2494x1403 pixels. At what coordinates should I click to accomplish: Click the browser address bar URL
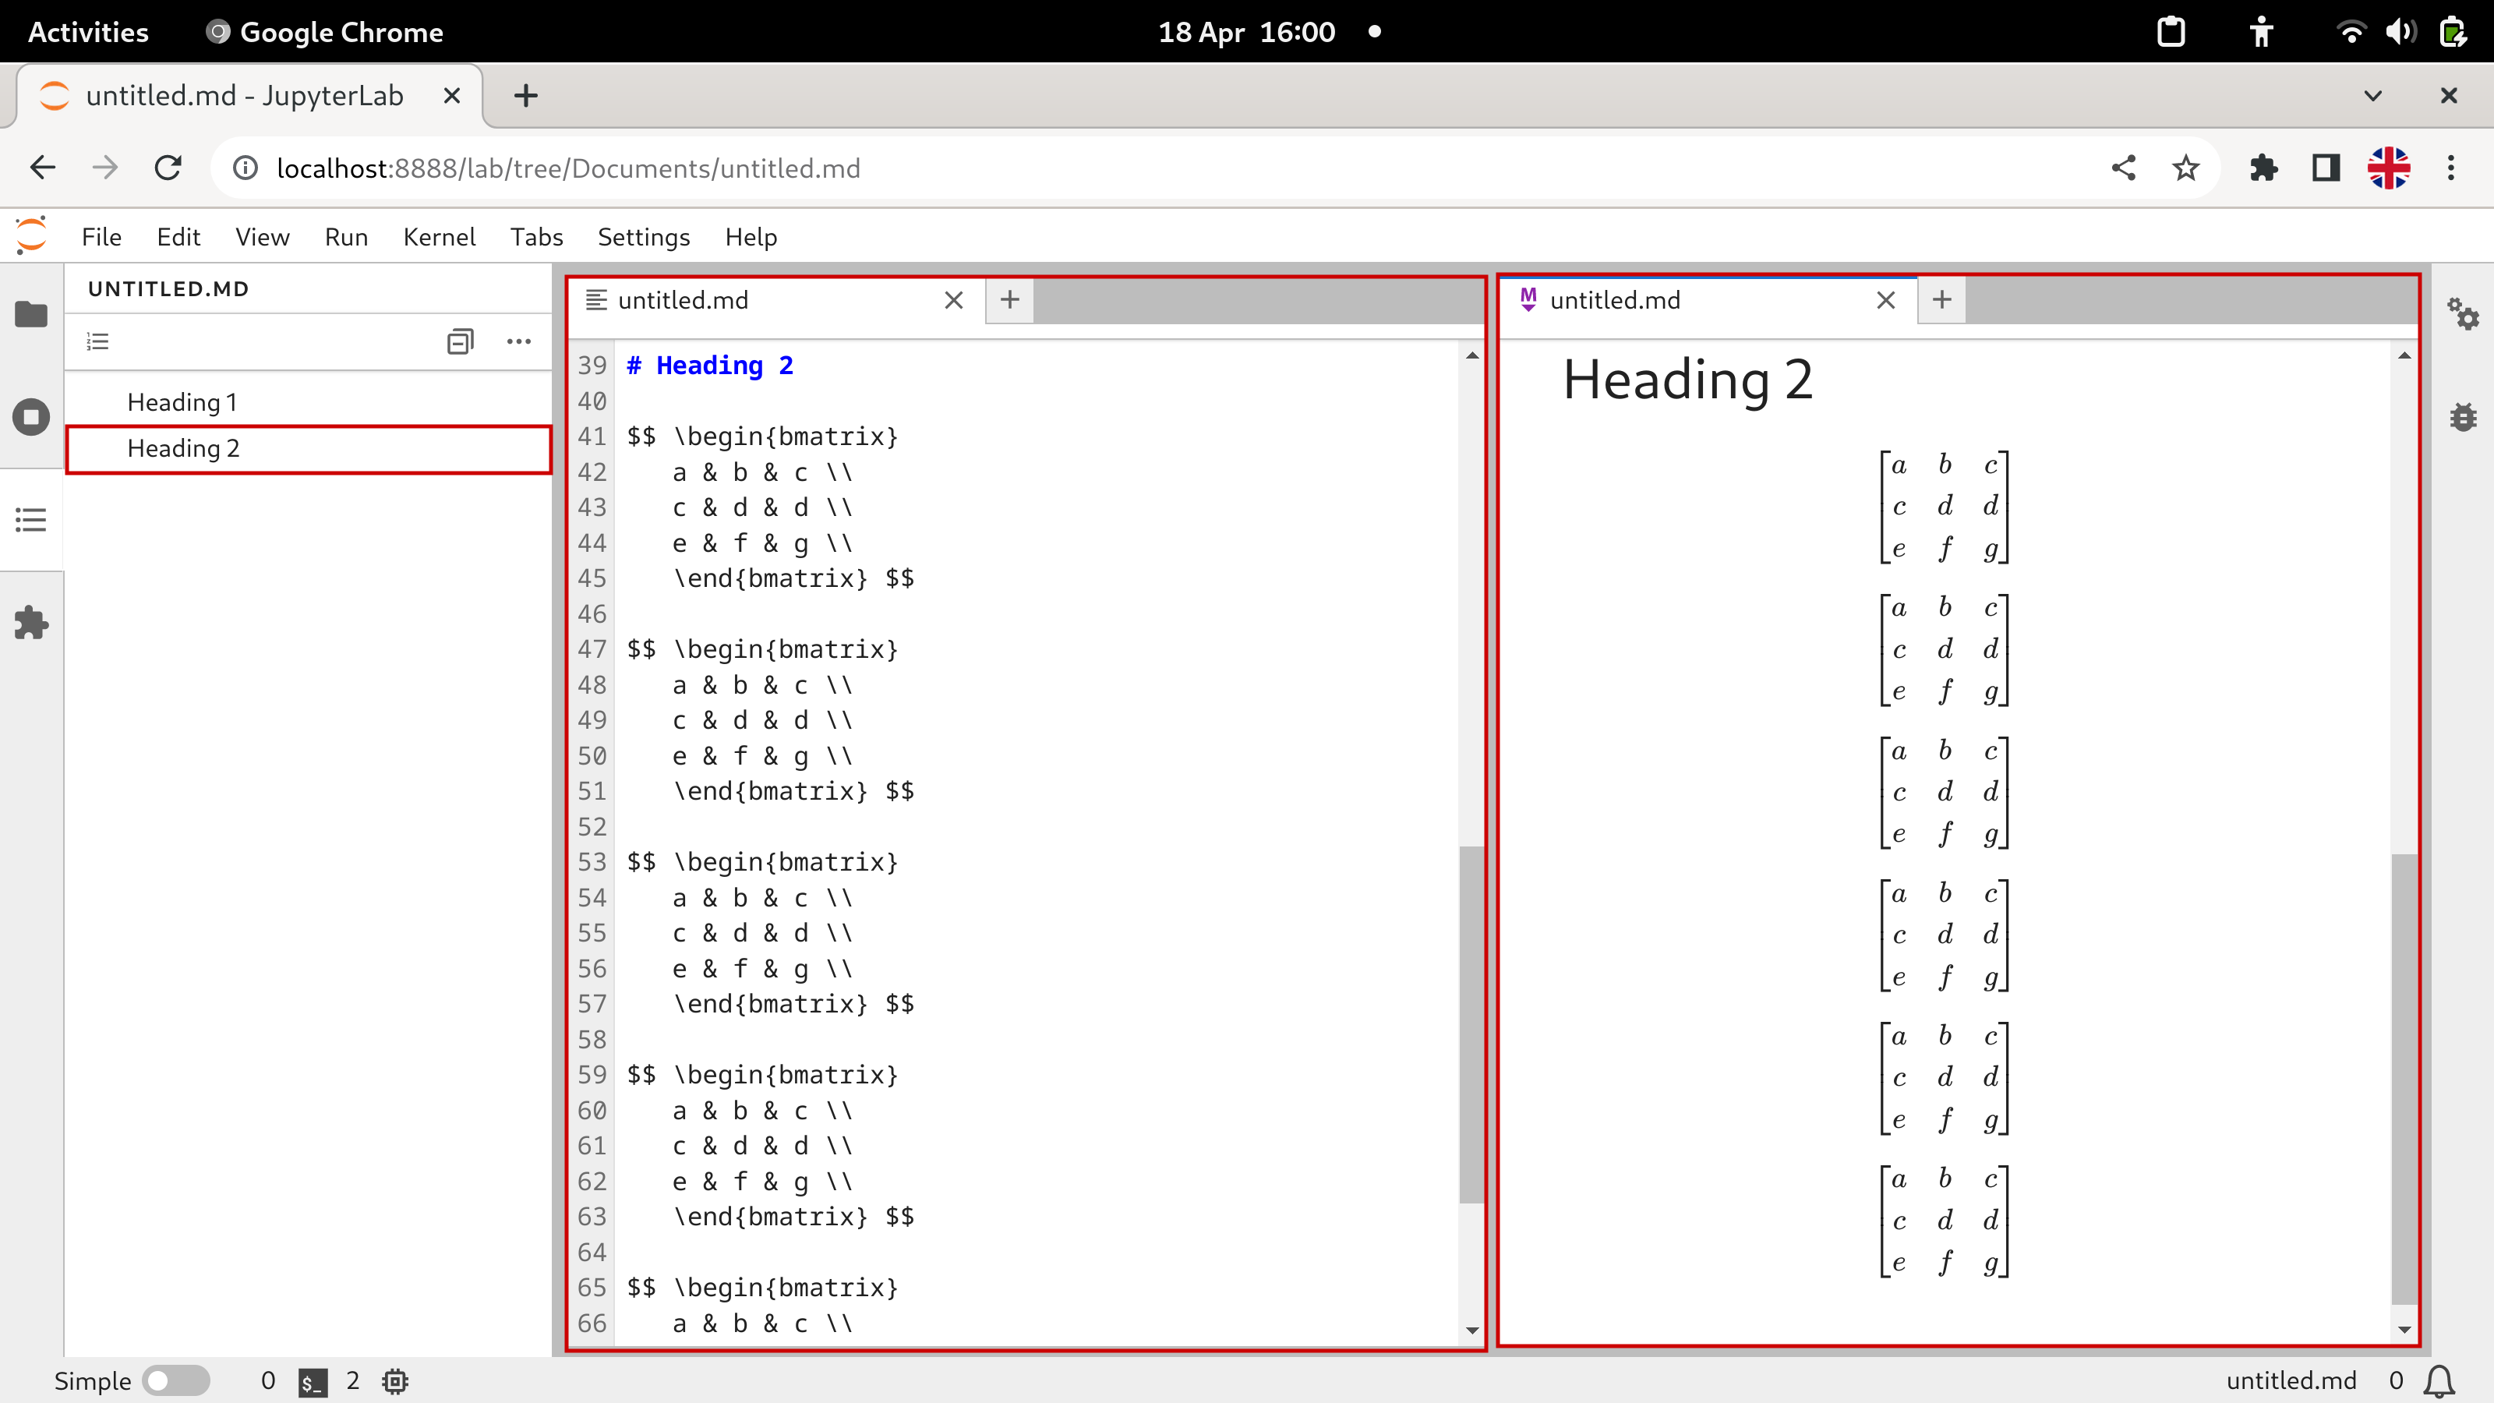tap(568, 168)
